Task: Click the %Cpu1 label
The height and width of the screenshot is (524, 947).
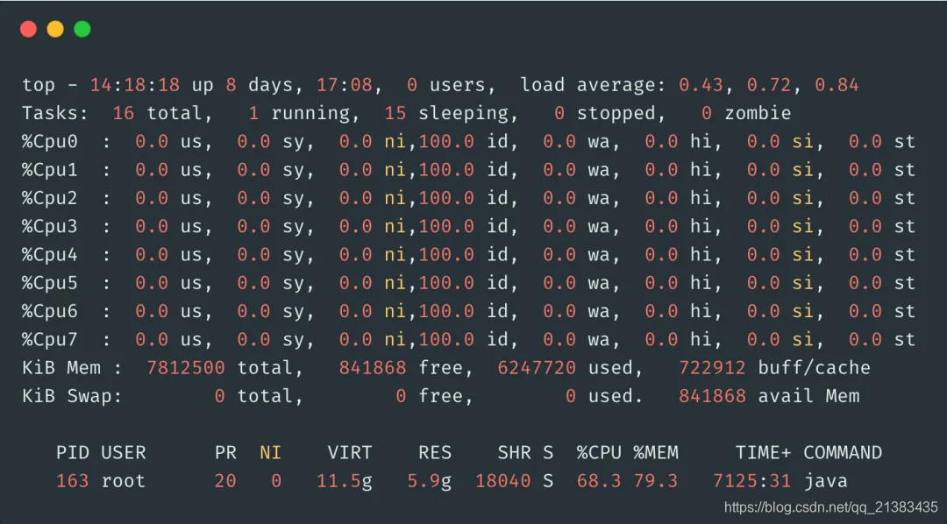Action: 50,170
